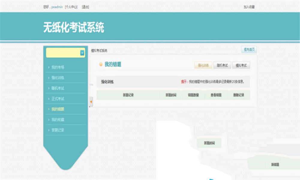Open 强化训练 in the left sidebar
The image size is (300, 180).
[58, 78]
